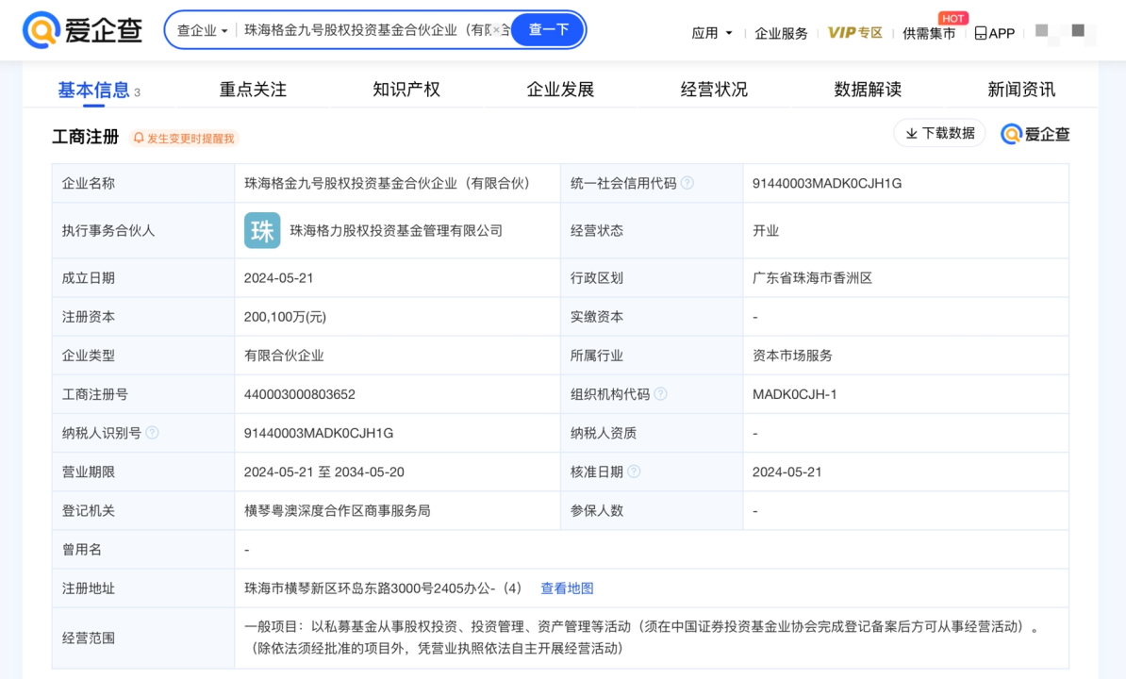Click the 企业名称 value 珠海格金九号股权投资基金合伙企业
The height and width of the screenshot is (679, 1126).
(387, 183)
